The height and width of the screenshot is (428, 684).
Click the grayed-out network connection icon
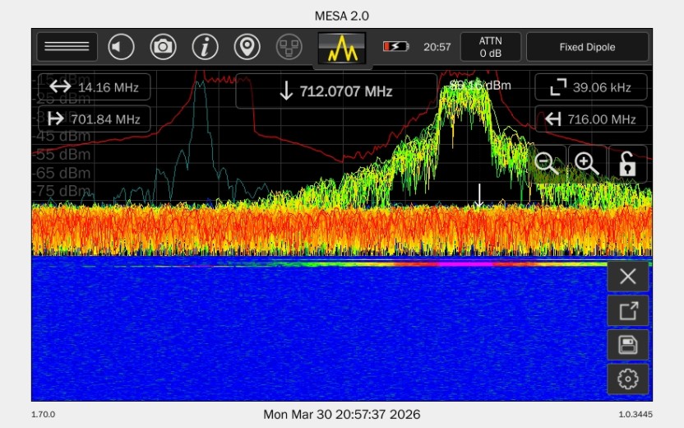tap(289, 47)
